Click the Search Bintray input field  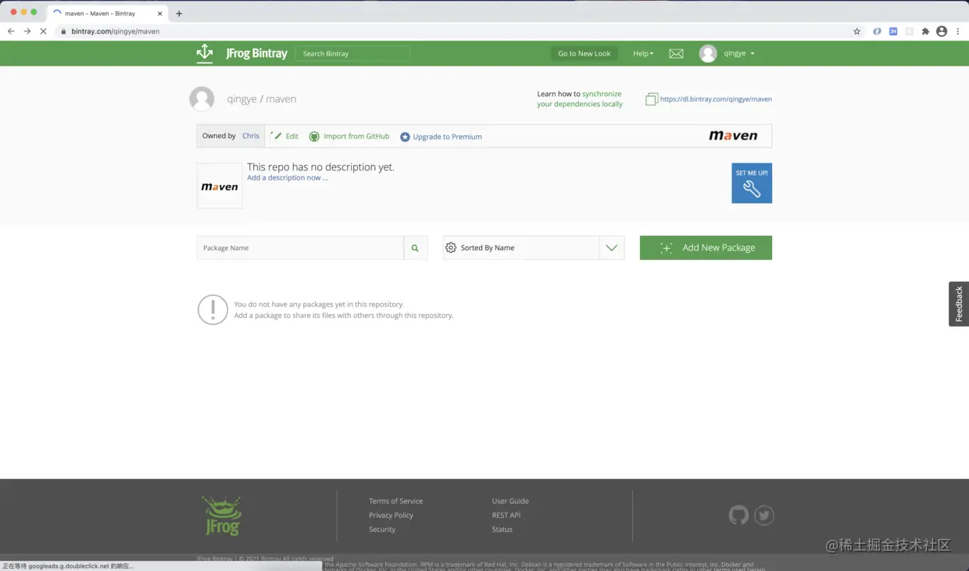(x=352, y=53)
